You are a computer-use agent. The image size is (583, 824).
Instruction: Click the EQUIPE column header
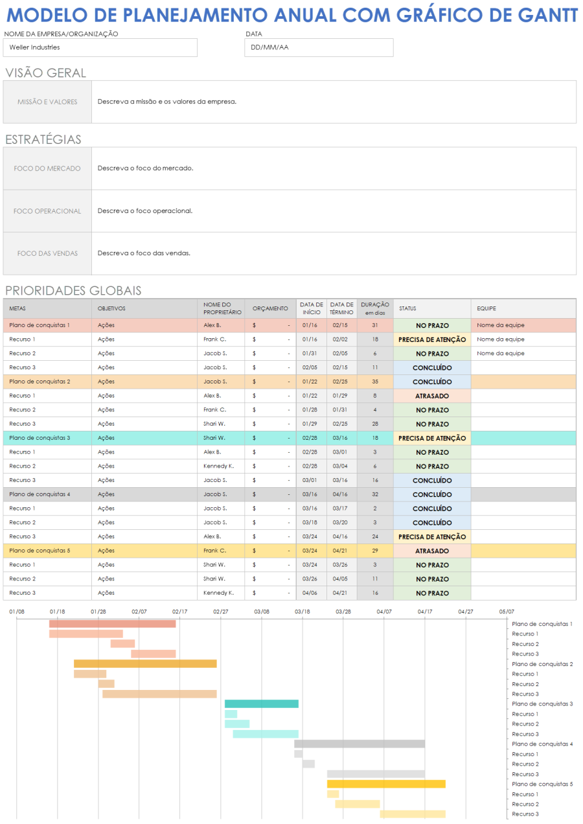click(x=486, y=308)
